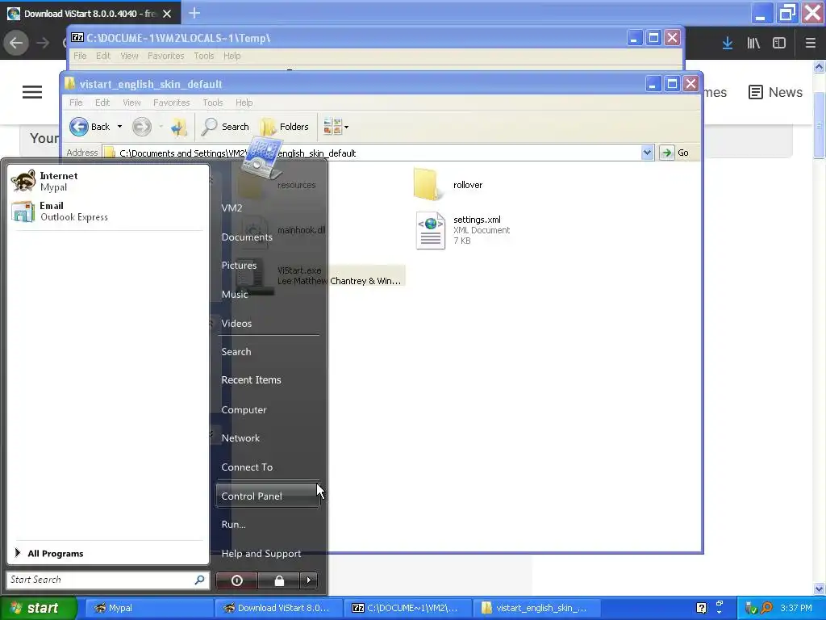The width and height of the screenshot is (826, 620).
Task: Click the security shield tray icon
Action: coord(751,608)
